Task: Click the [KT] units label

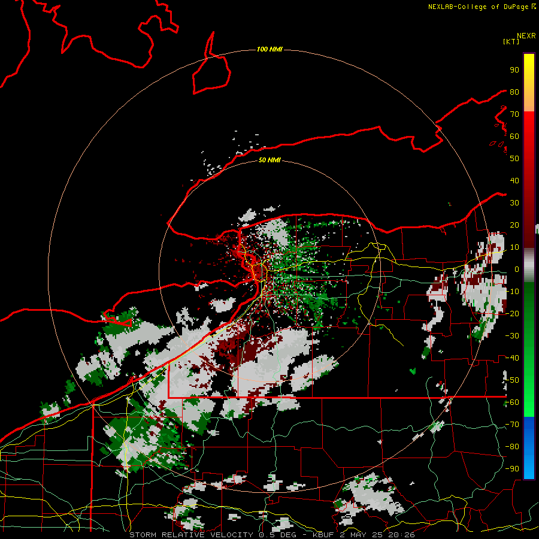Action: click(x=511, y=41)
